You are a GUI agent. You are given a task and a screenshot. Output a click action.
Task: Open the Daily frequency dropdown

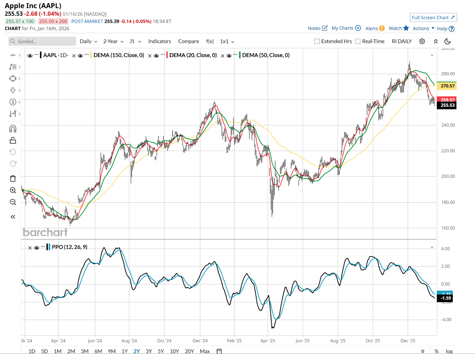point(88,41)
